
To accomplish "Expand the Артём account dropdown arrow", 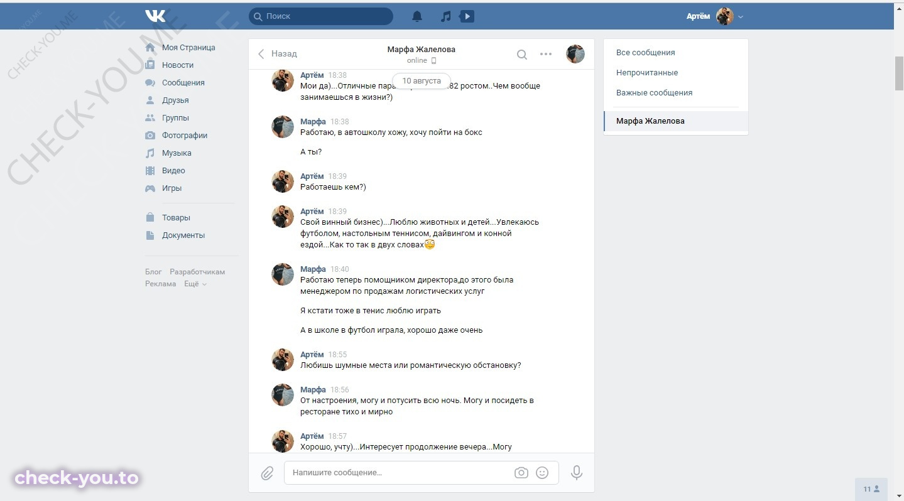I will click(x=741, y=17).
